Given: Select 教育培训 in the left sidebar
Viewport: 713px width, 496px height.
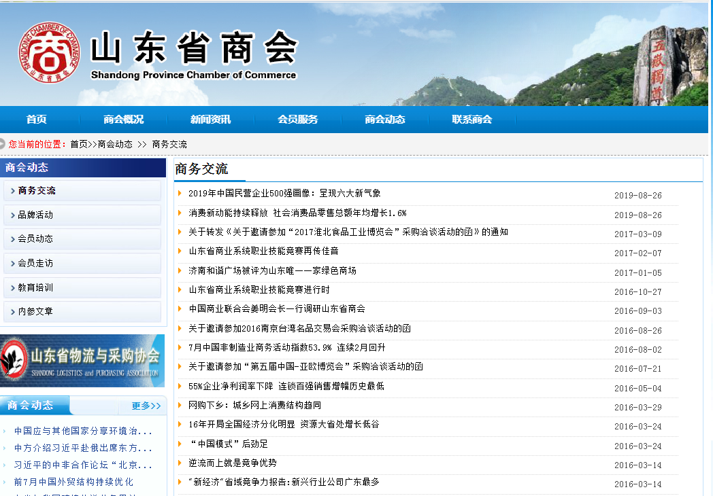Looking at the screenshot, I should click(x=35, y=287).
